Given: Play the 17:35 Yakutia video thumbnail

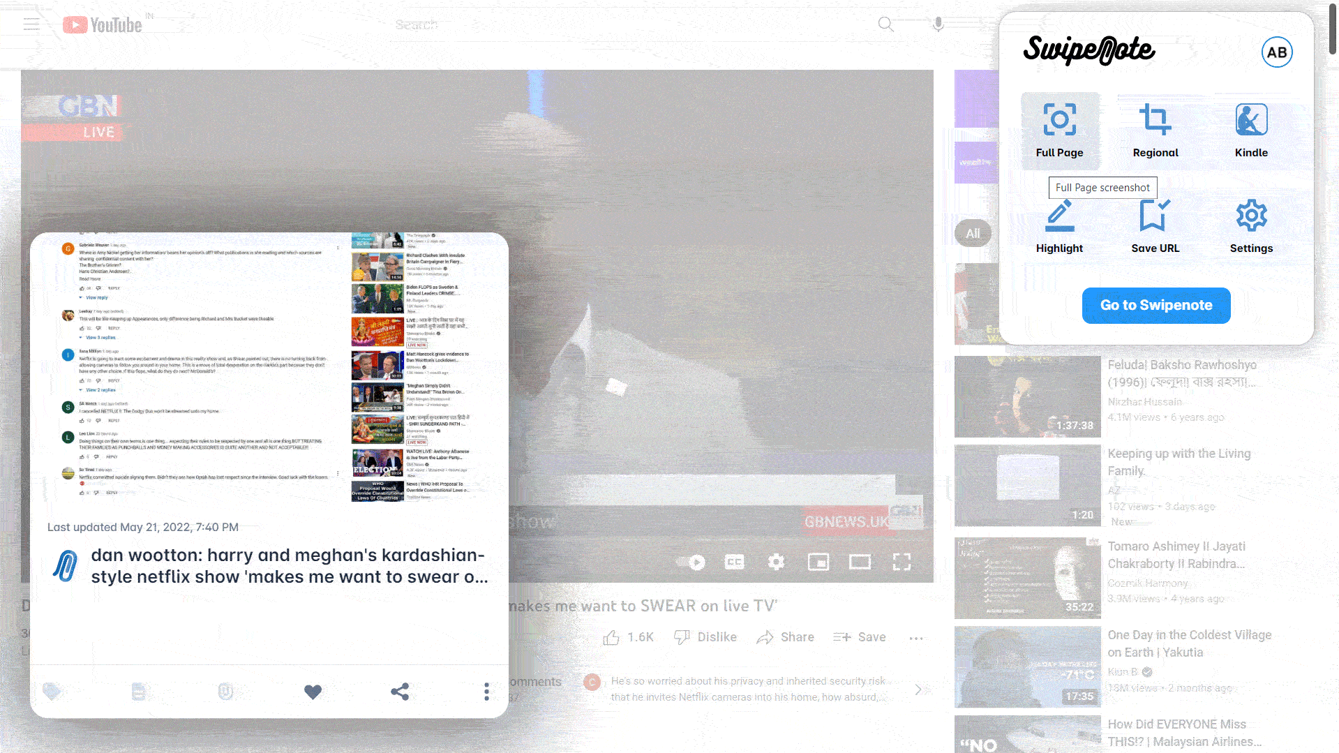Looking at the screenshot, I should (x=1027, y=666).
